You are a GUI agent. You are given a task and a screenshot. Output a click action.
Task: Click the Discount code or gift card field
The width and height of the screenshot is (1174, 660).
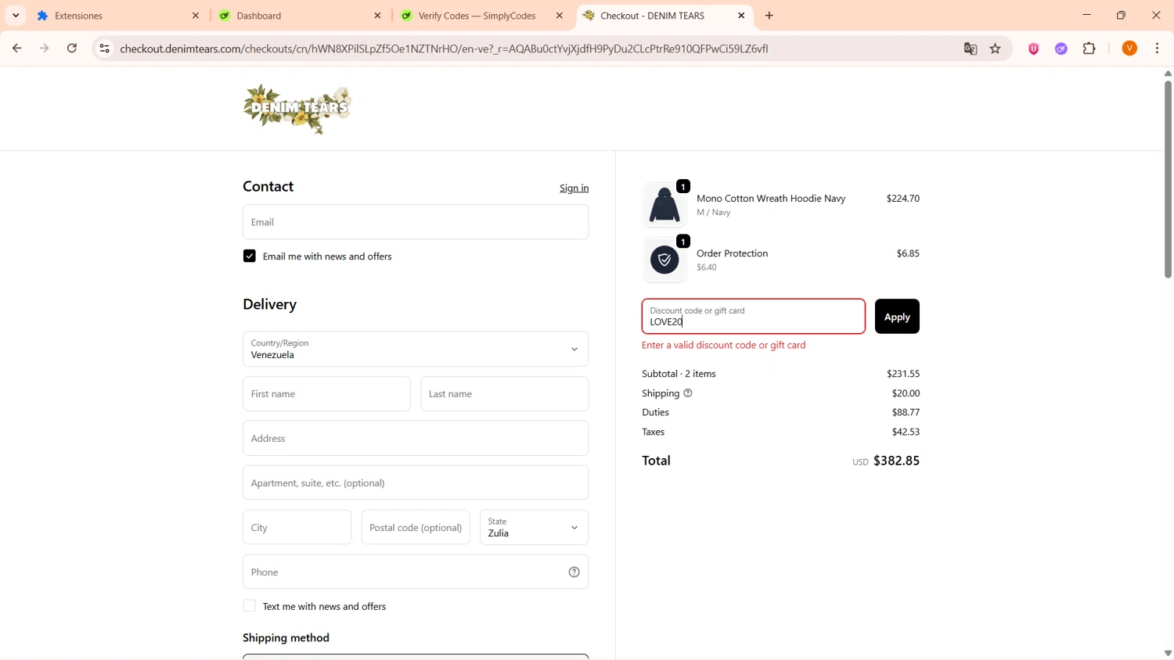coord(754,316)
